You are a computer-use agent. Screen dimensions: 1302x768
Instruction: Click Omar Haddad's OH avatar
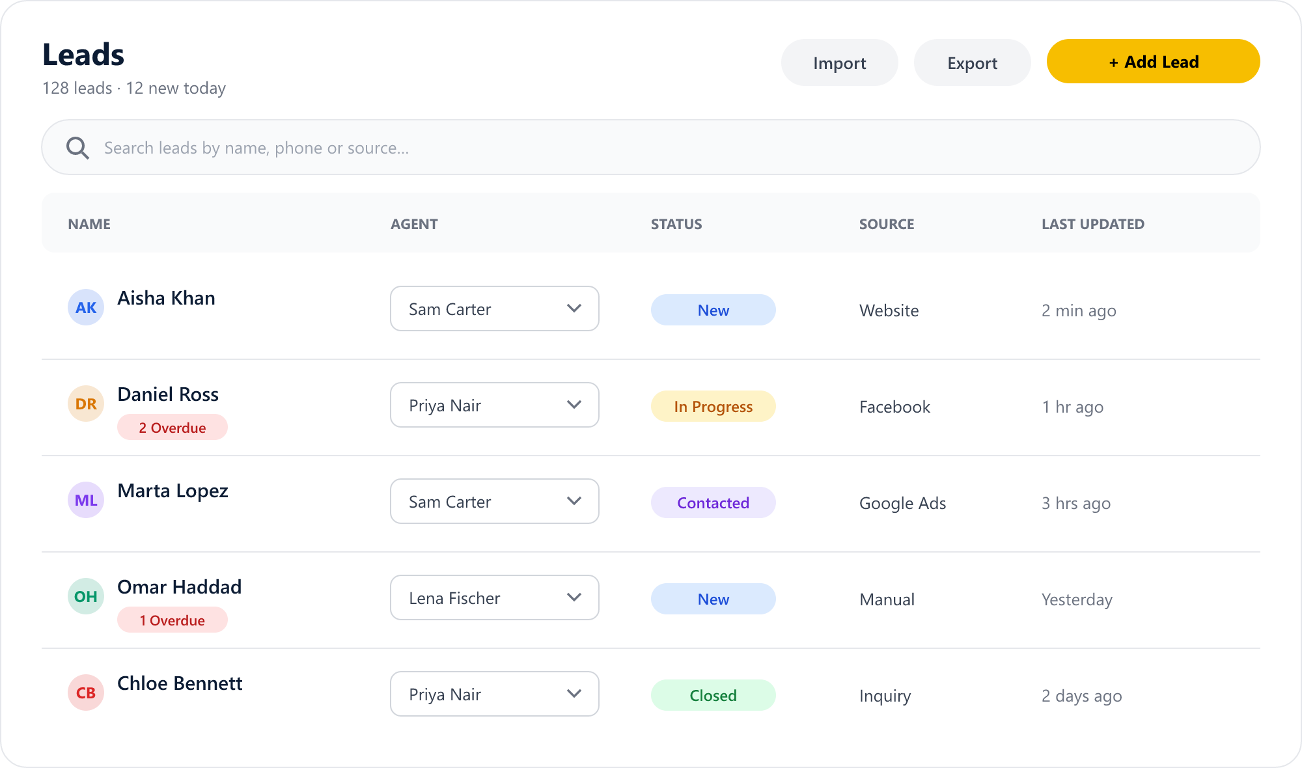coord(86,596)
